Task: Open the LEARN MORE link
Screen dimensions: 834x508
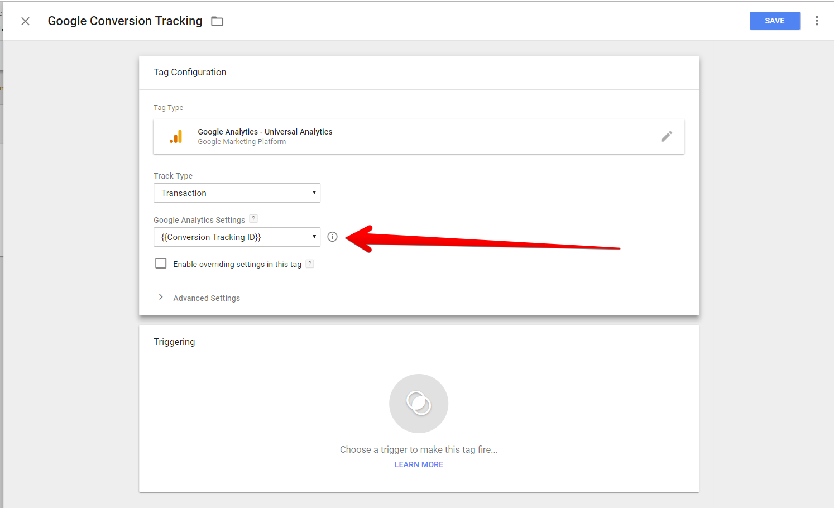Action: [419, 464]
